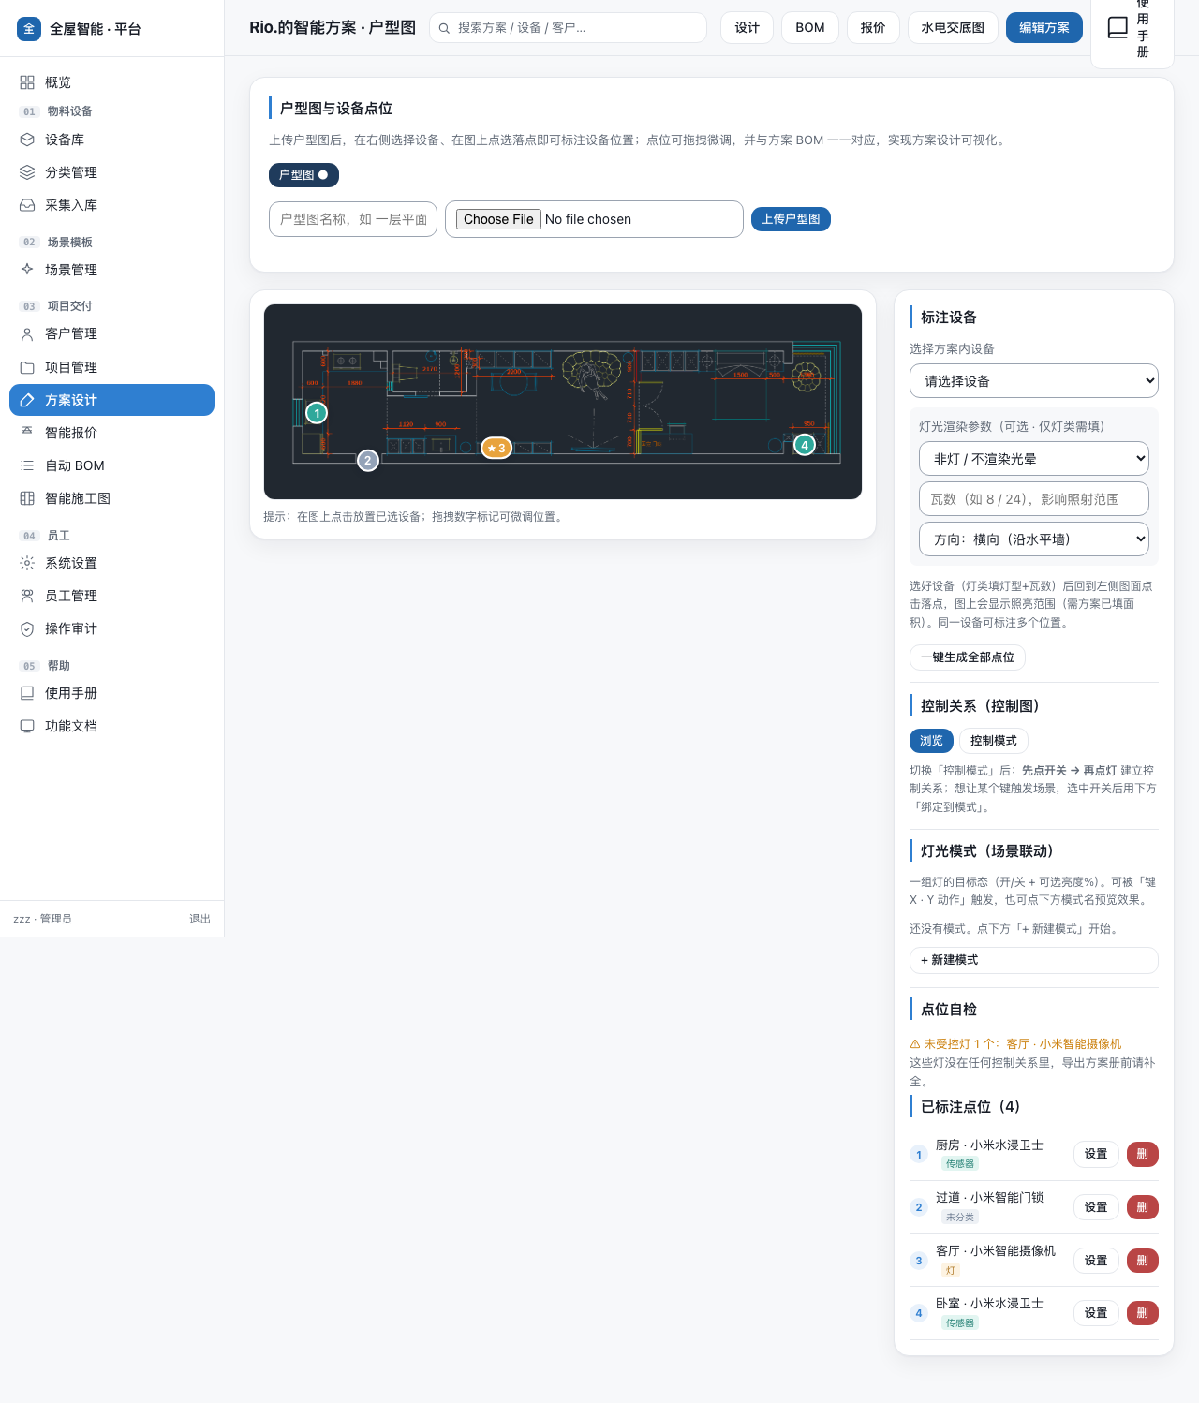This screenshot has height=1403, width=1199.
Task: Open the 设计 tab
Action: point(747,28)
